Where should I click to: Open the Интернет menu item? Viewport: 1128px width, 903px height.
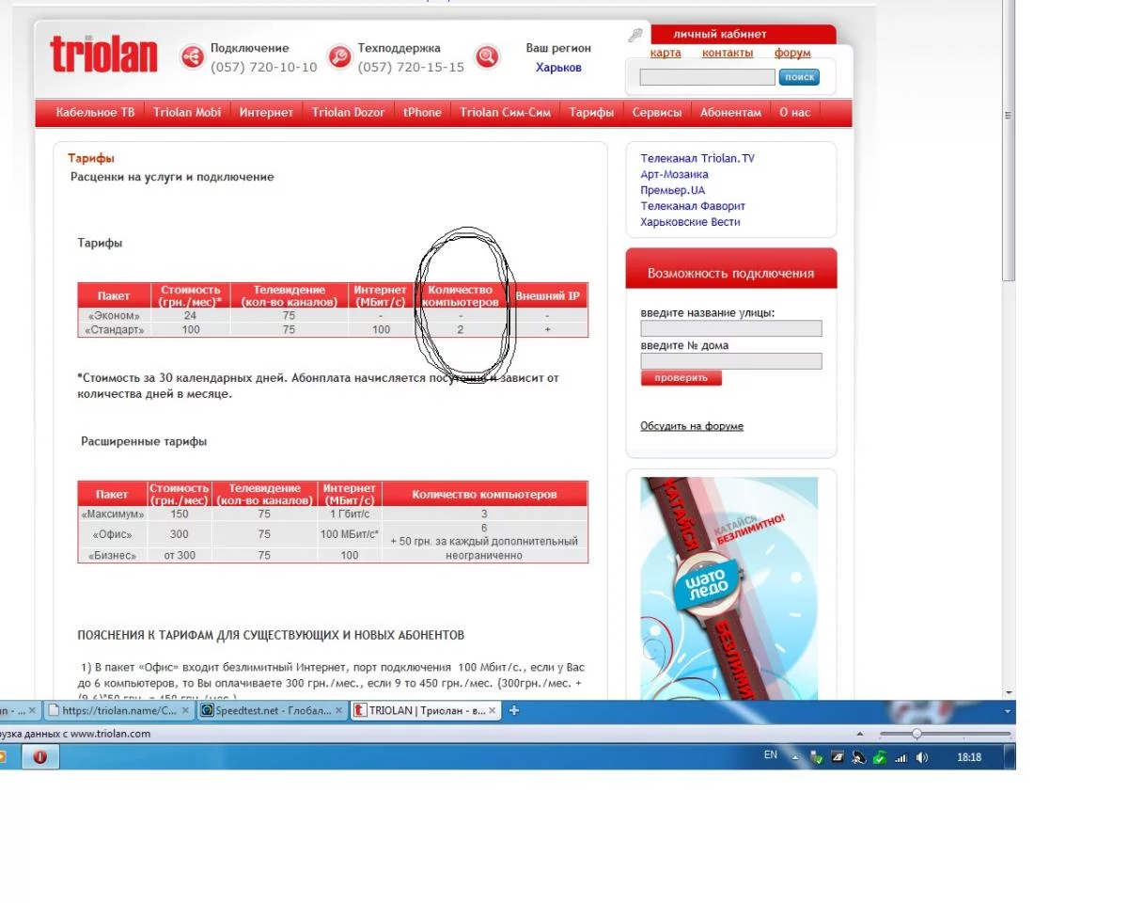pyautogui.click(x=266, y=112)
